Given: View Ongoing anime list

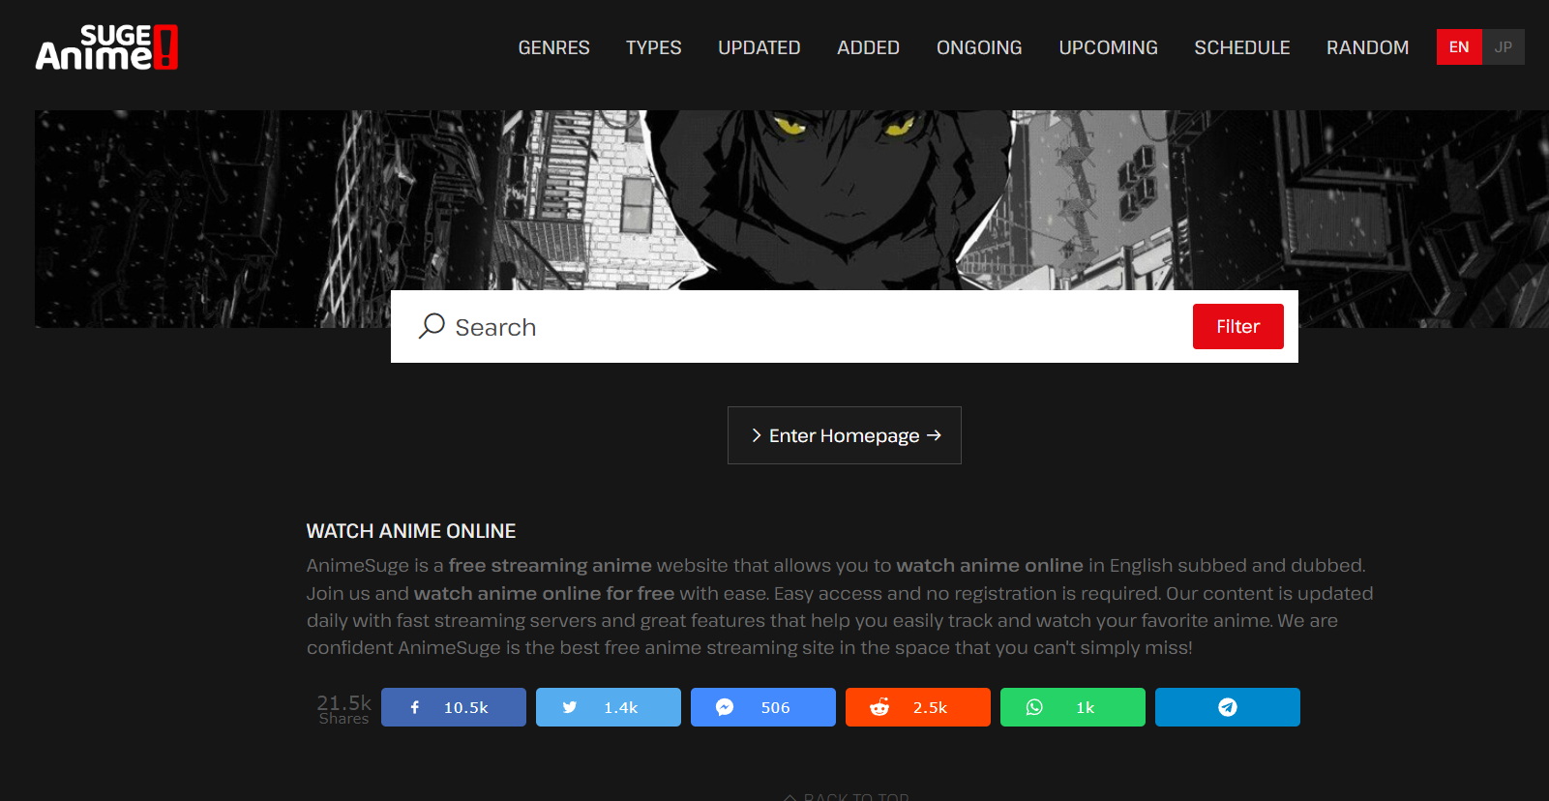Looking at the screenshot, I should point(978,47).
